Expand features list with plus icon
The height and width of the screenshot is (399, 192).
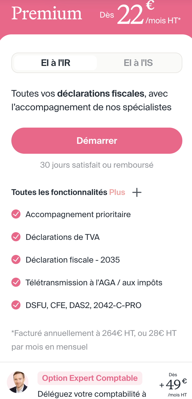pyautogui.click(x=137, y=192)
